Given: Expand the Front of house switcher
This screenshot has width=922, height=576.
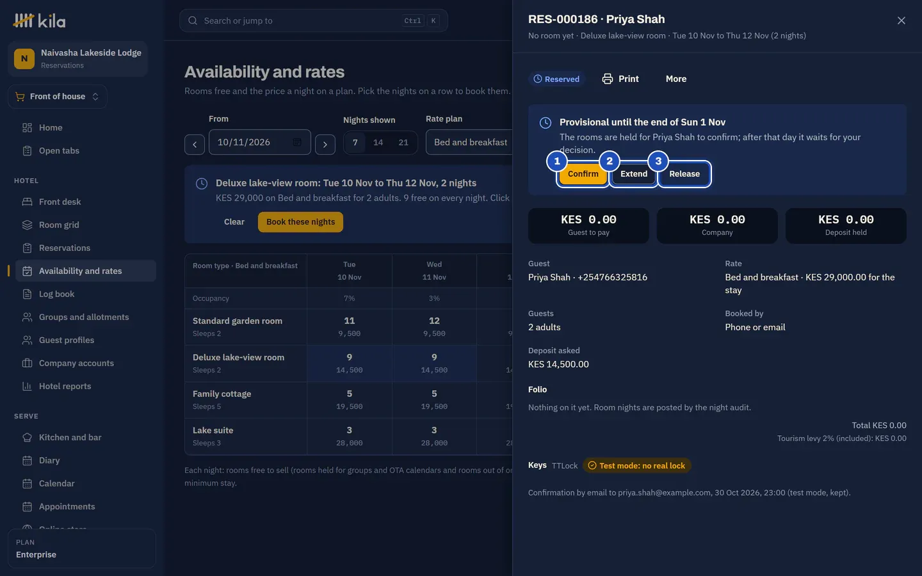Looking at the screenshot, I should click(58, 97).
